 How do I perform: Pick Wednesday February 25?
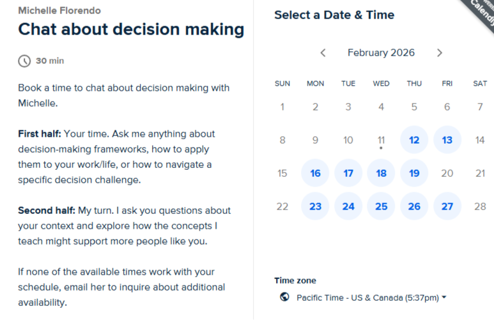click(x=382, y=206)
